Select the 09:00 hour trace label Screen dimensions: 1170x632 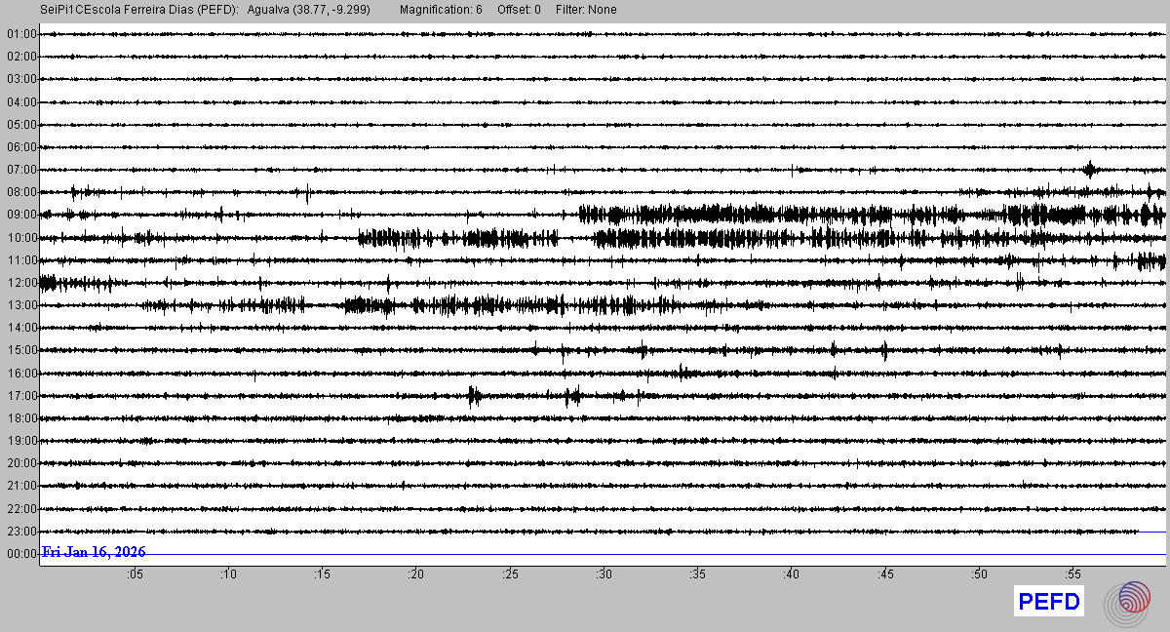(x=21, y=215)
